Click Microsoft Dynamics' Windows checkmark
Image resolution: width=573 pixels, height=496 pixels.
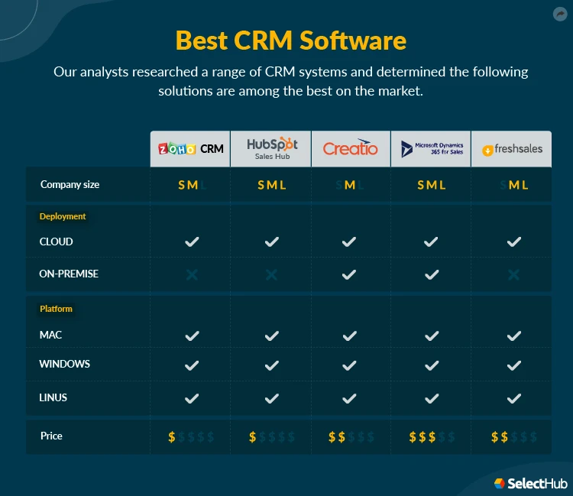(x=432, y=365)
